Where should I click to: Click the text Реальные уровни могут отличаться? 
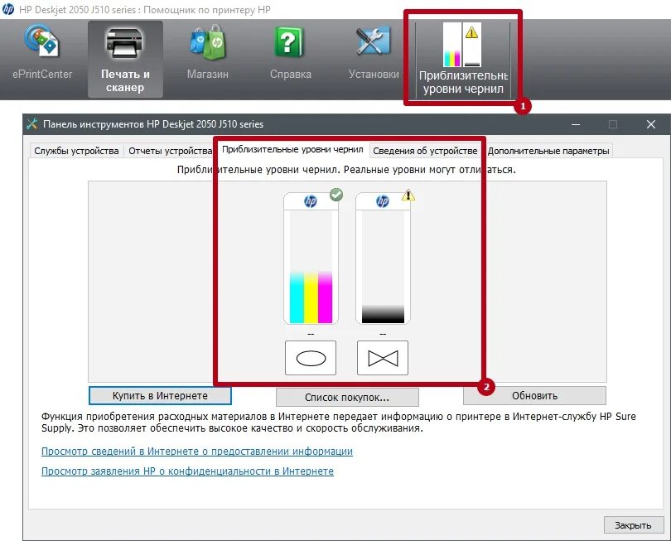point(430,170)
